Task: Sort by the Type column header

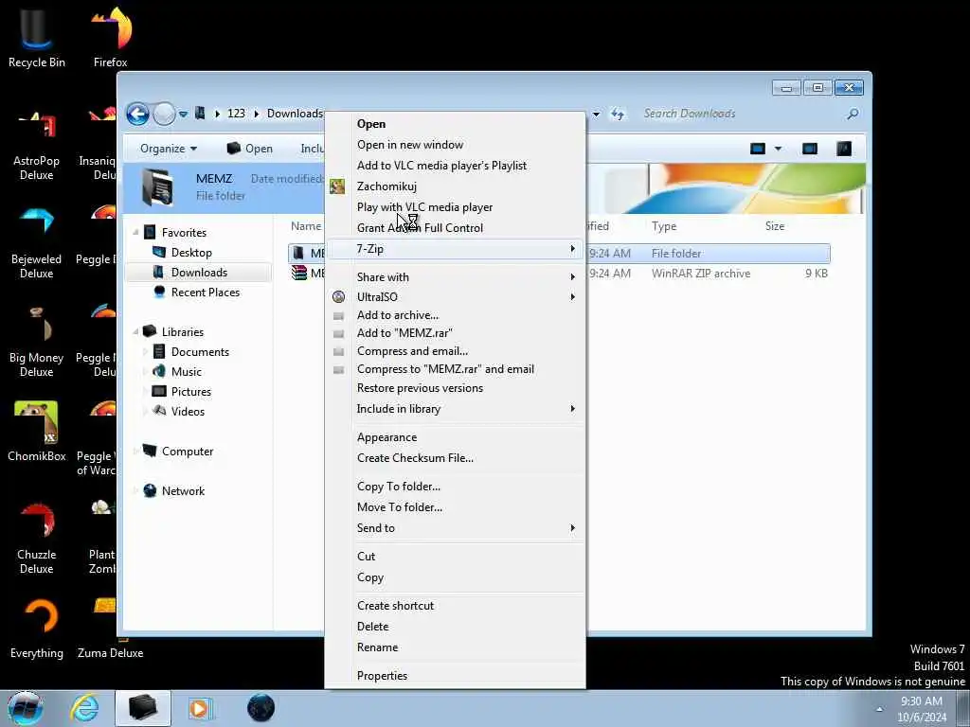Action: pos(664,226)
